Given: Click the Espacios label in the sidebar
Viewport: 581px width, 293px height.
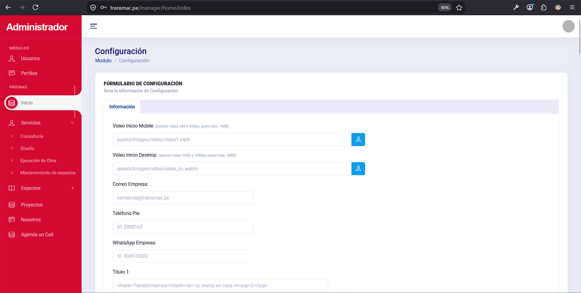Looking at the screenshot, I should [31, 188].
